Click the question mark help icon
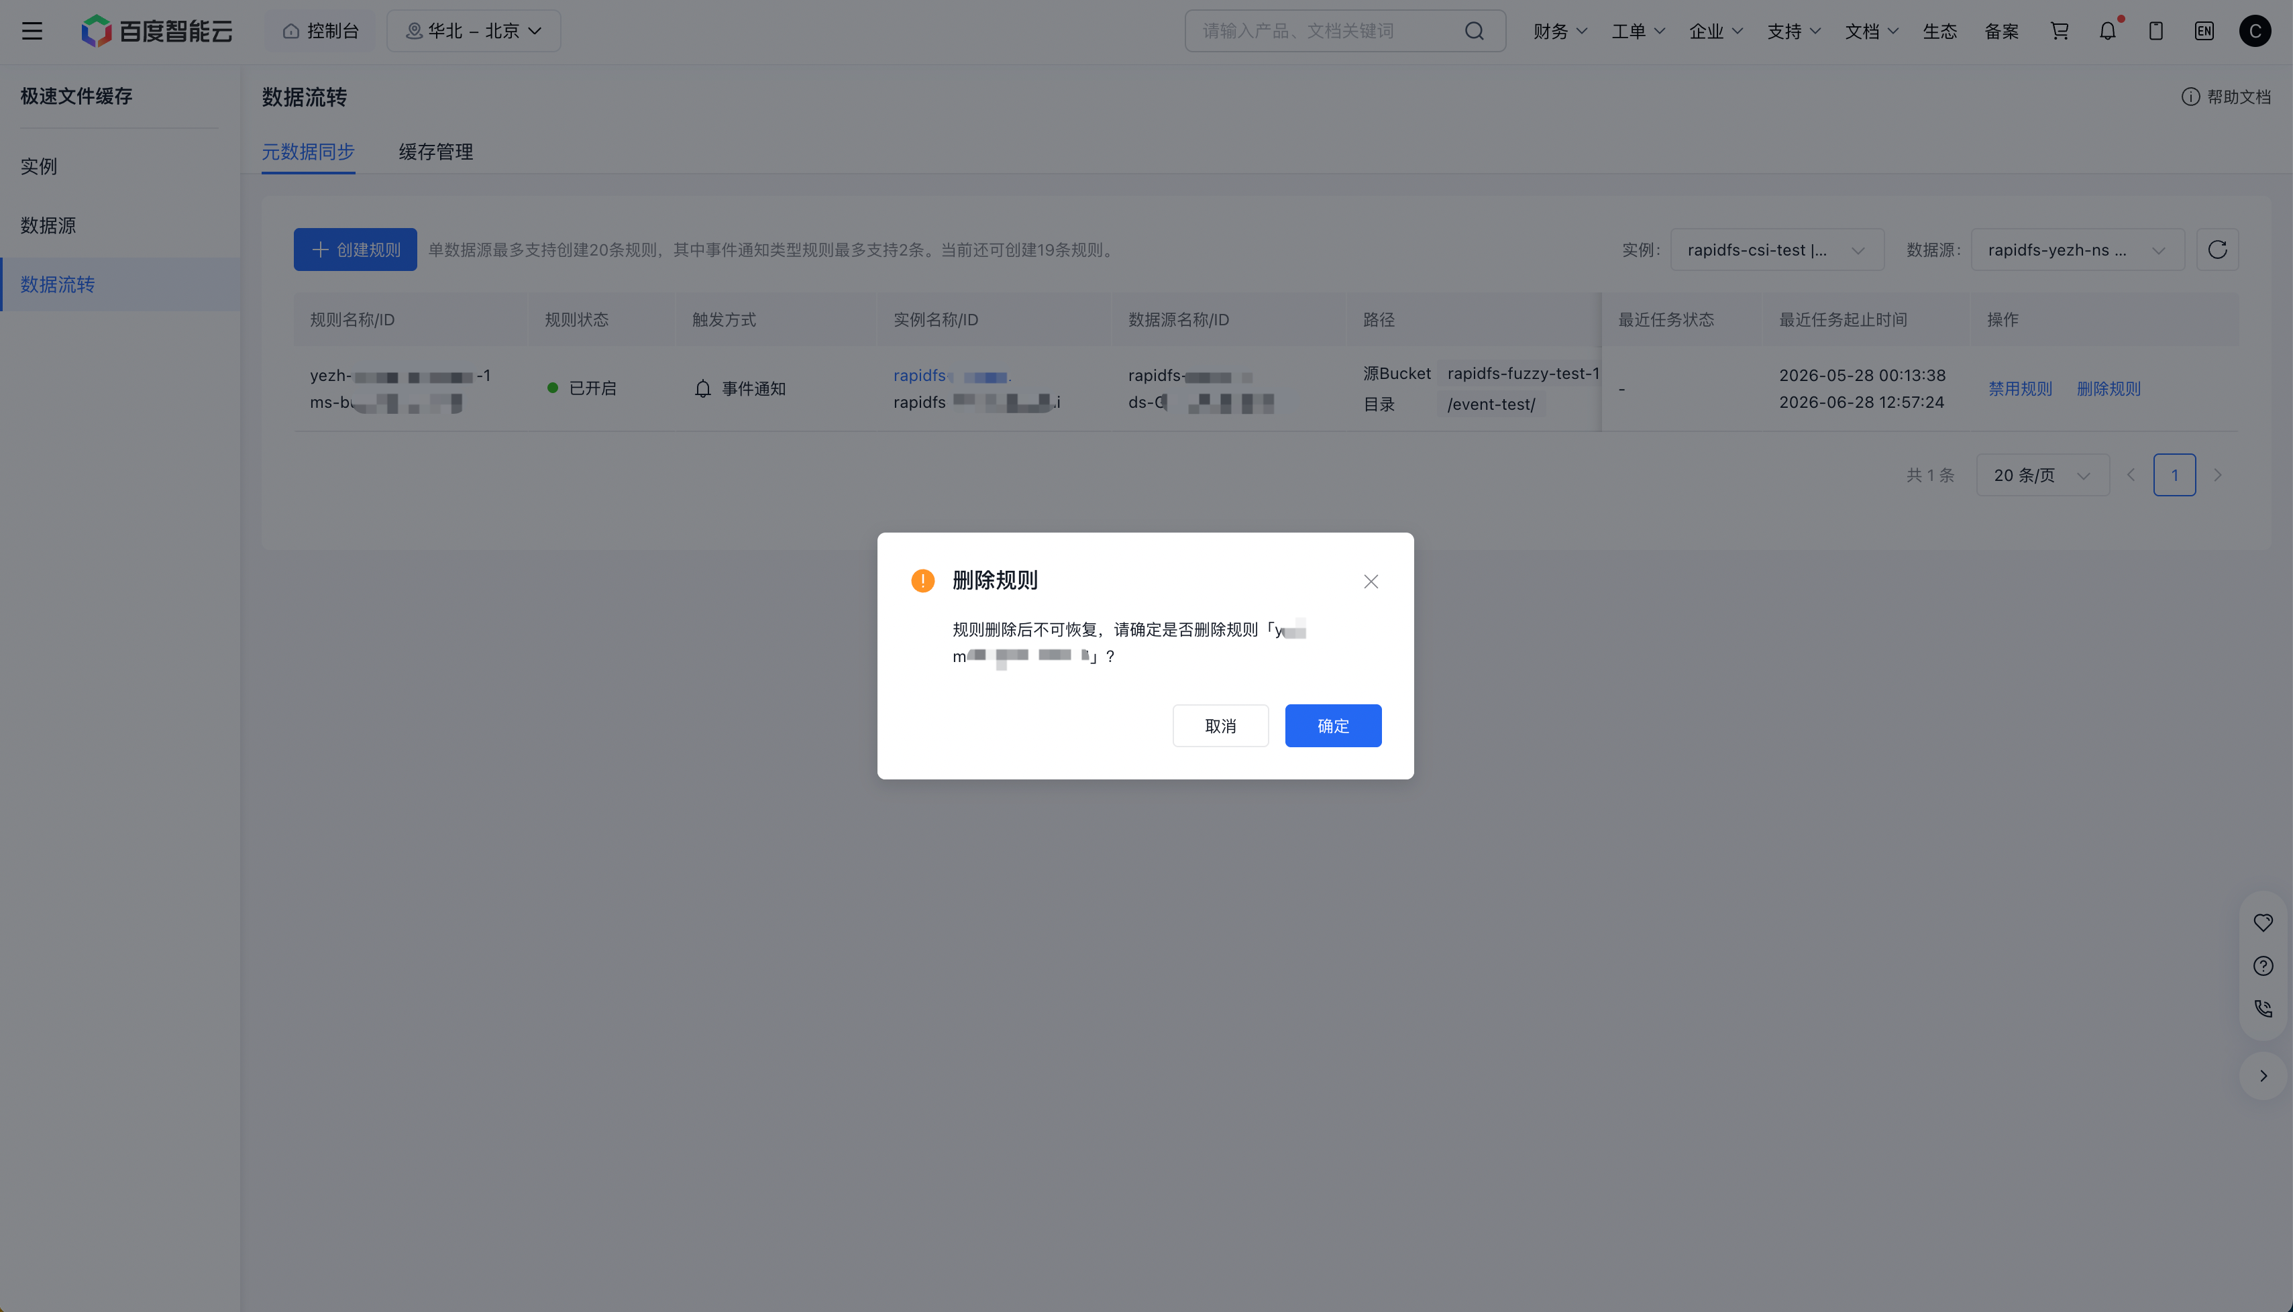This screenshot has width=2293, height=1312. [2263, 966]
